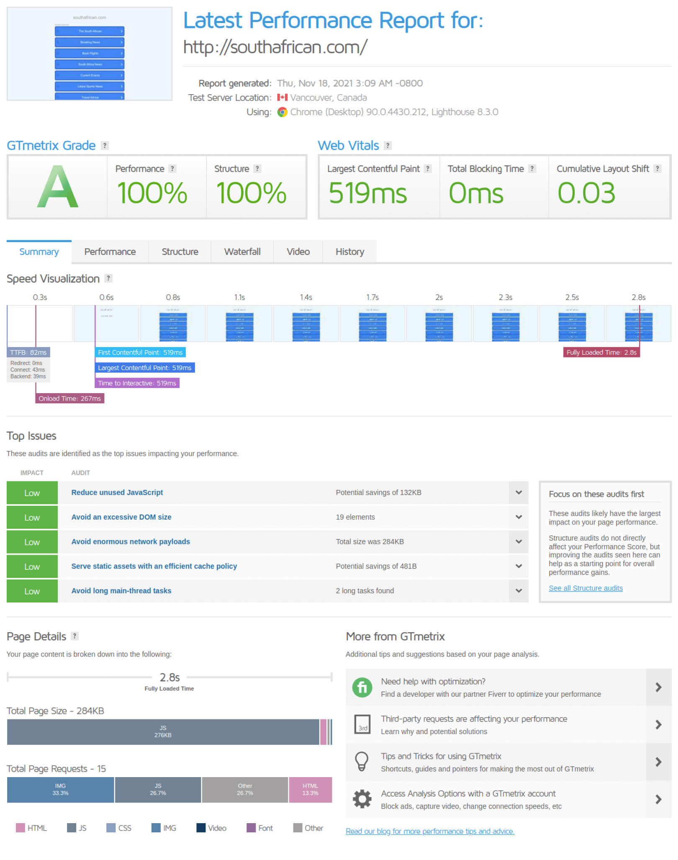This screenshot has height=860, width=678.
Task: Open Page Details help question mark
Action: (75, 636)
